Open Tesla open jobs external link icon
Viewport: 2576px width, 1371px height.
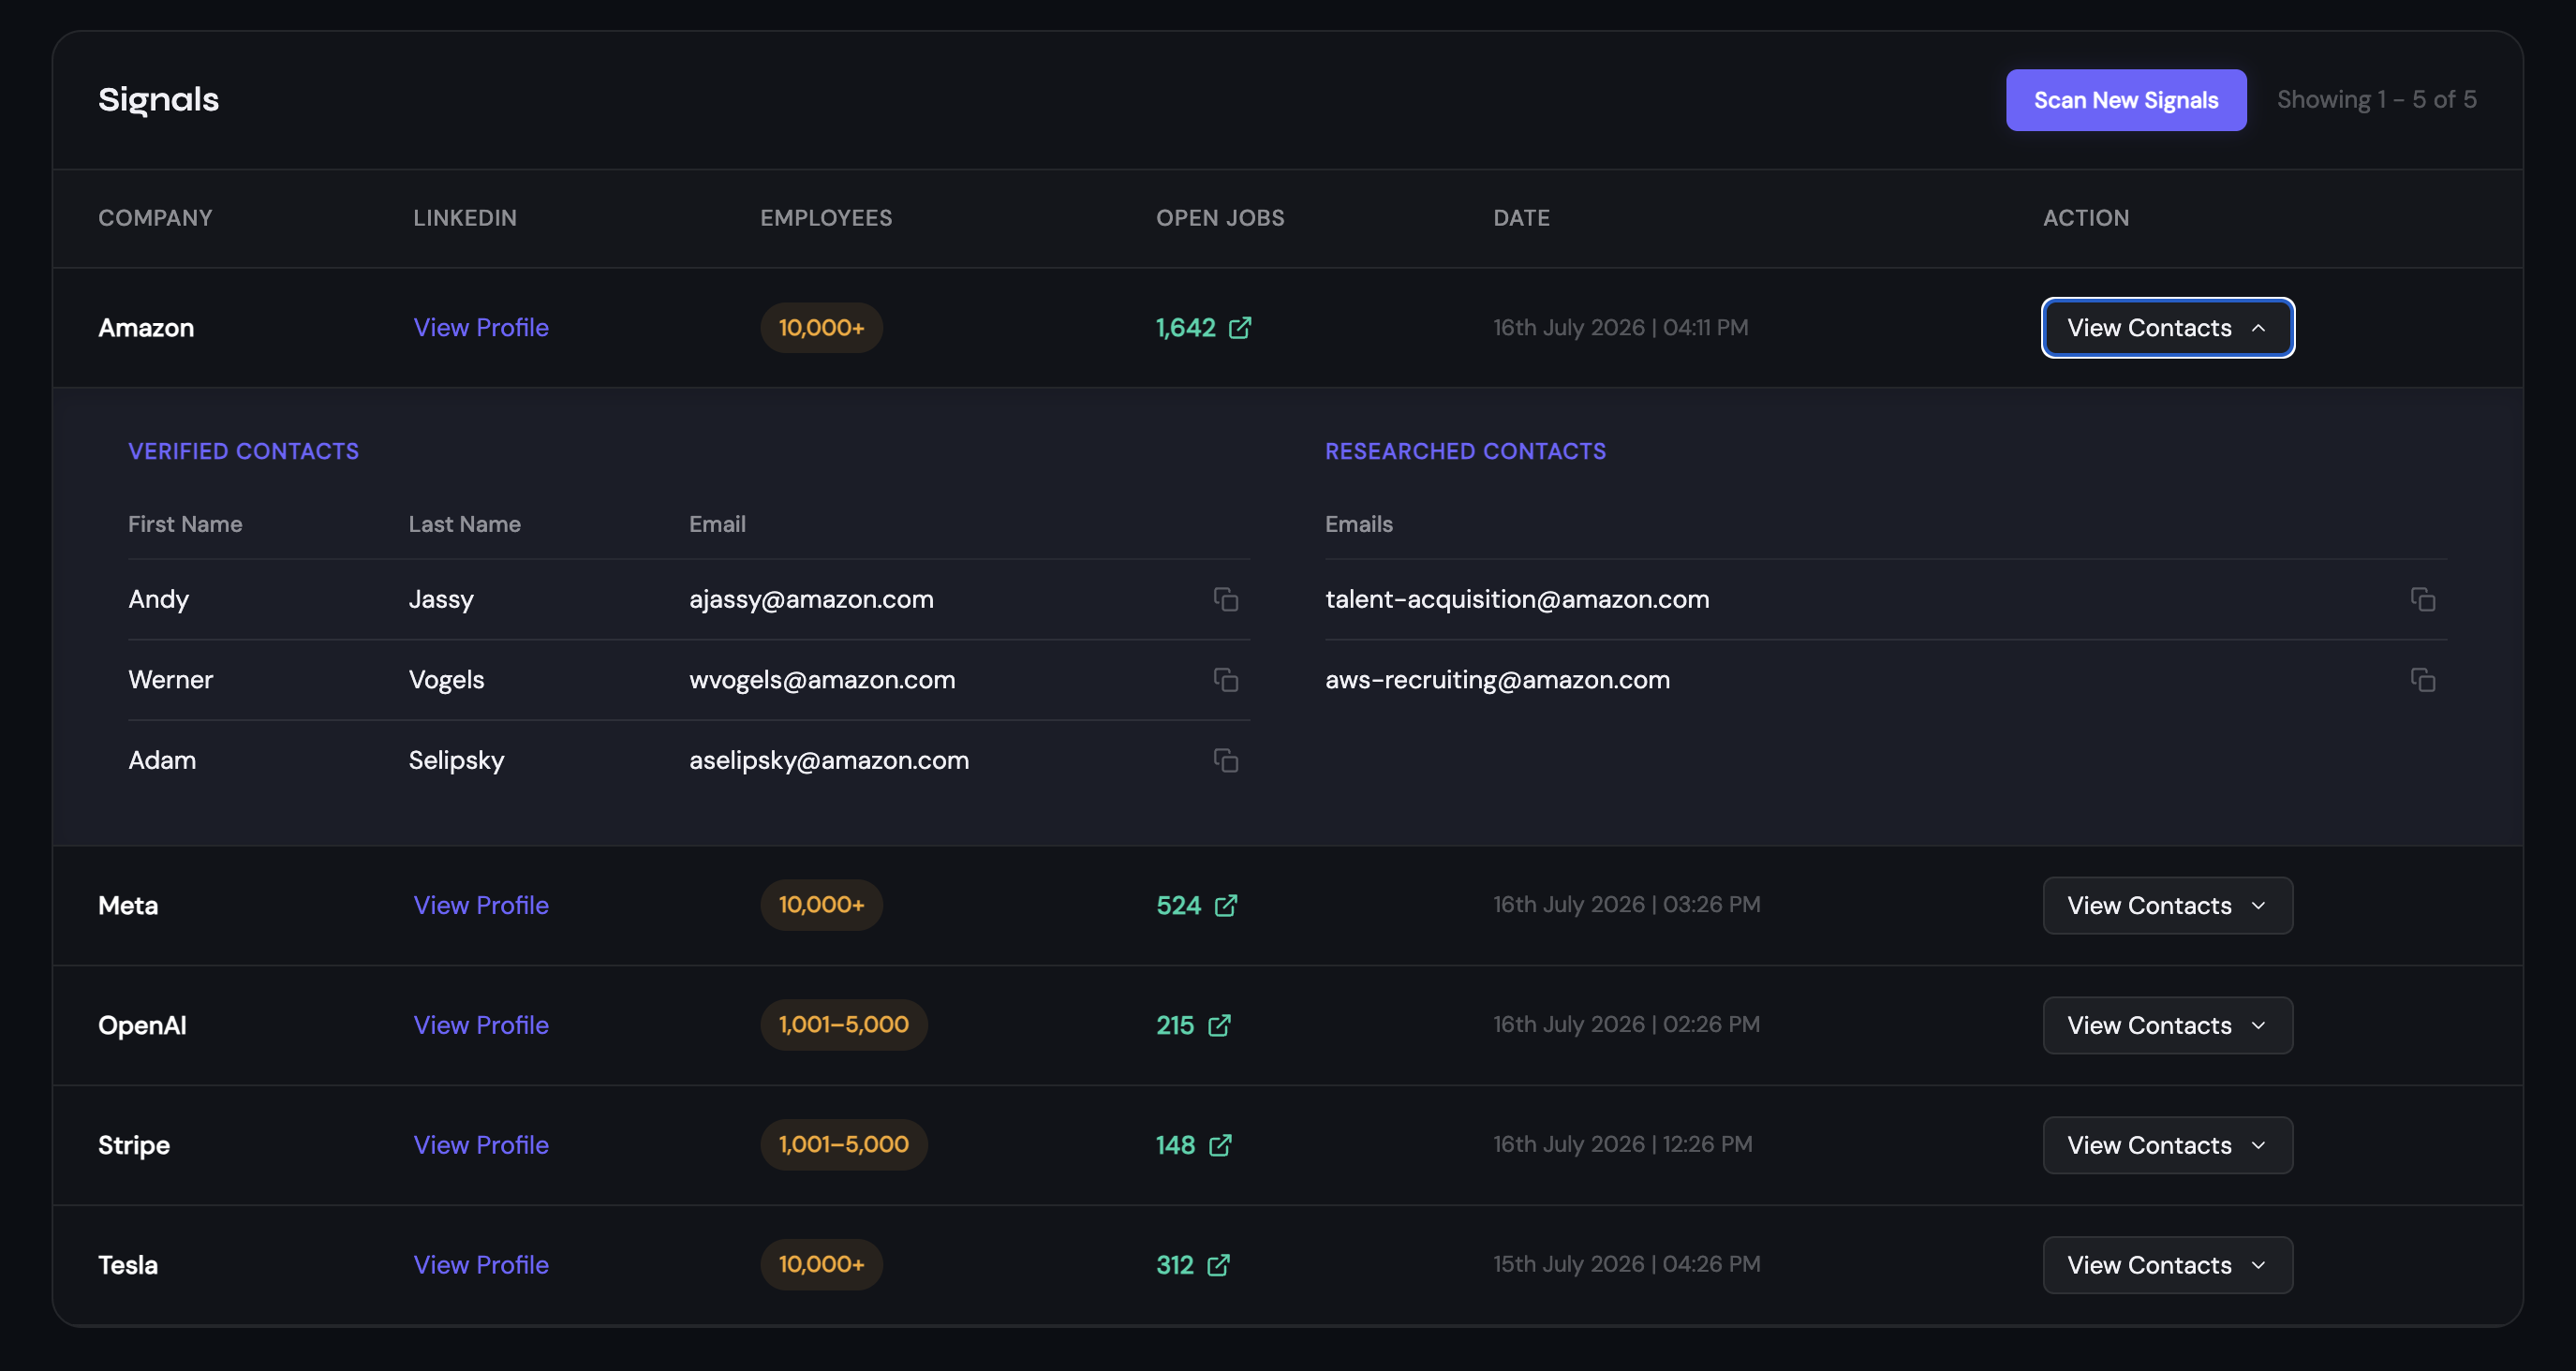(1218, 1265)
